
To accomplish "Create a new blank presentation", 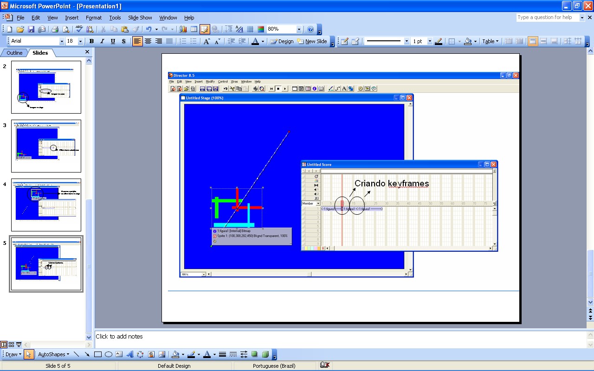I will pyautogui.click(x=9, y=29).
